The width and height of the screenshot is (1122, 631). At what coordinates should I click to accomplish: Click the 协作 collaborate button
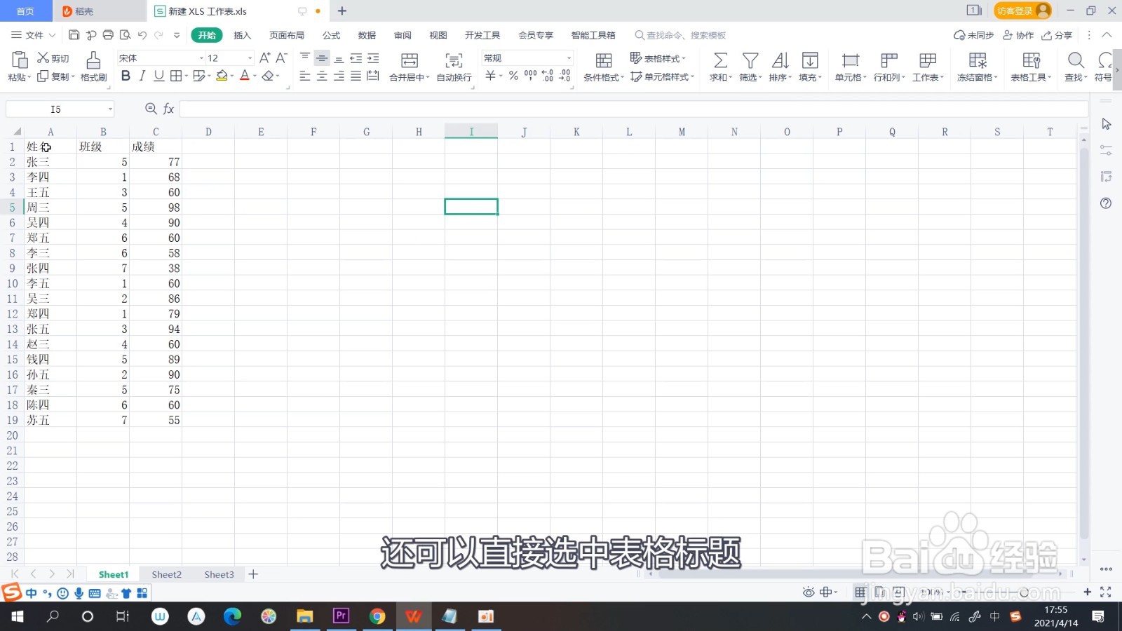click(x=1018, y=35)
